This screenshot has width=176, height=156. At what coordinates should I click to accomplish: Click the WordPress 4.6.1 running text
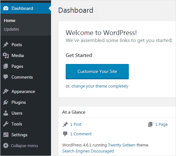click(84, 145)
